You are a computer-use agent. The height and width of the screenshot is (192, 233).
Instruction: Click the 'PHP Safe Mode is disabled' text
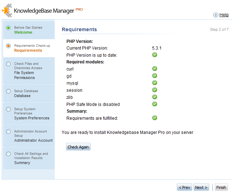pyautogui.click(x=93, y=105)
